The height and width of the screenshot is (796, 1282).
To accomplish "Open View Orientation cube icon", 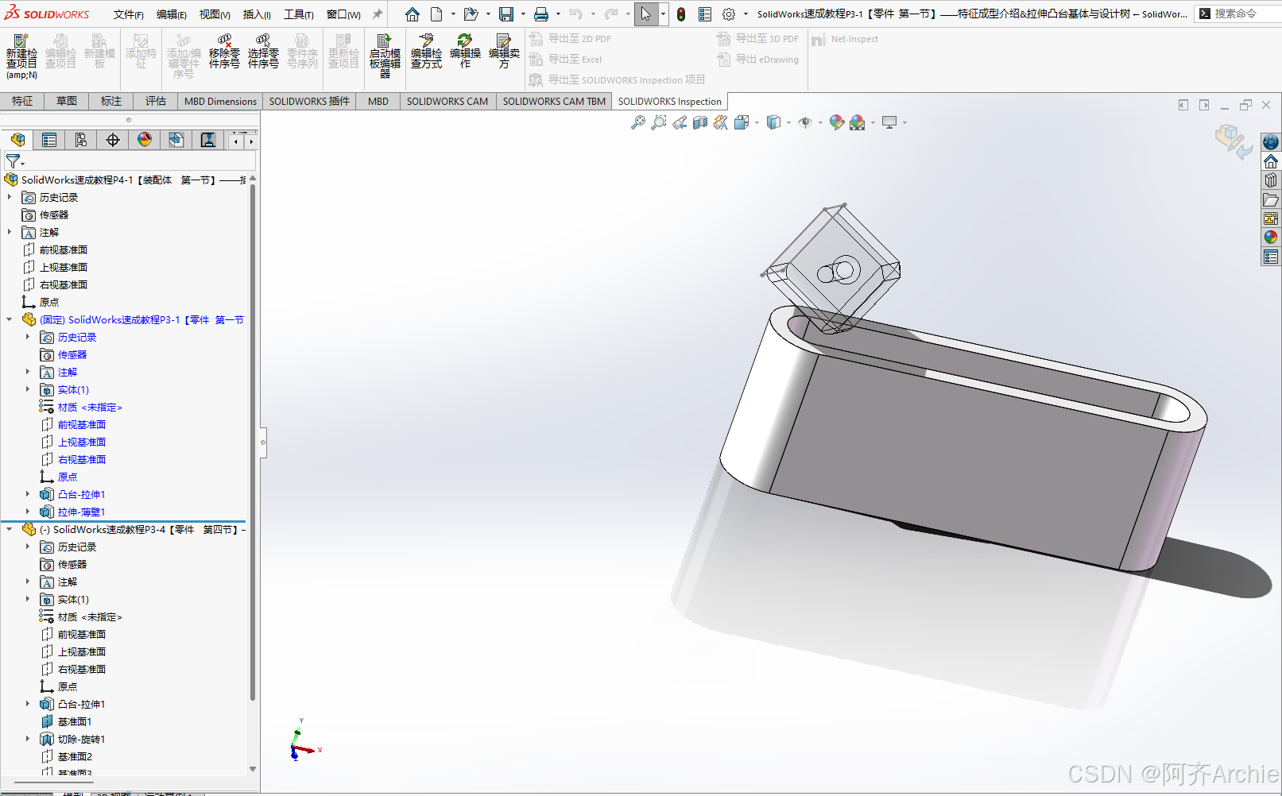I will [742, 122].
